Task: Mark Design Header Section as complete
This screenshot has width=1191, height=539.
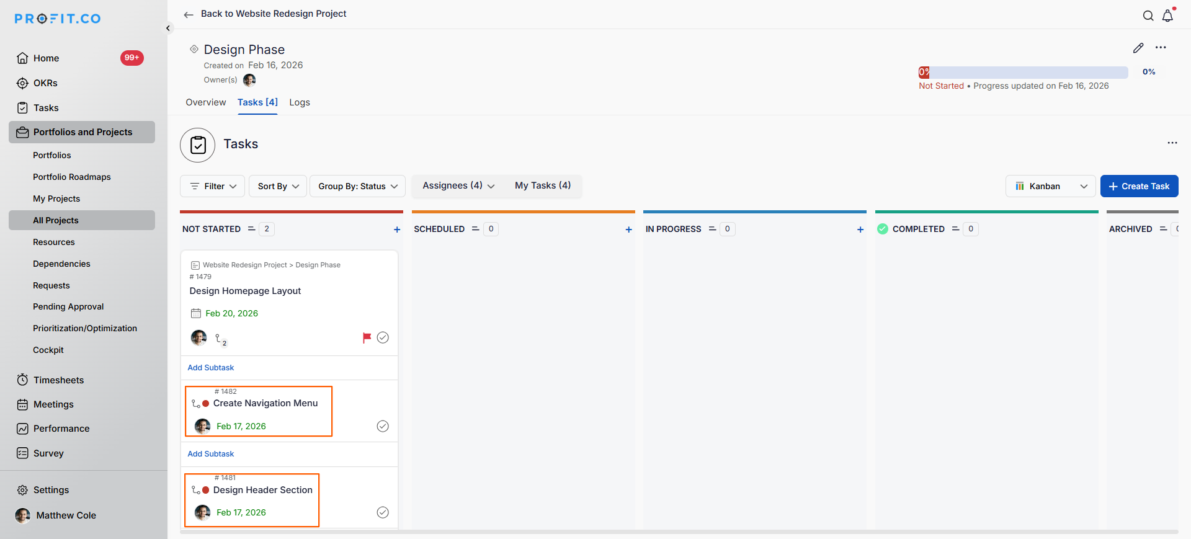Action: coord(383,512)
